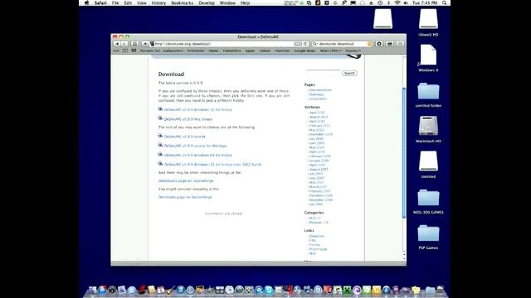Click the magnifier icon in Safari's search field
The height and width of the screenshot is (298, 531).
[314, 44]
